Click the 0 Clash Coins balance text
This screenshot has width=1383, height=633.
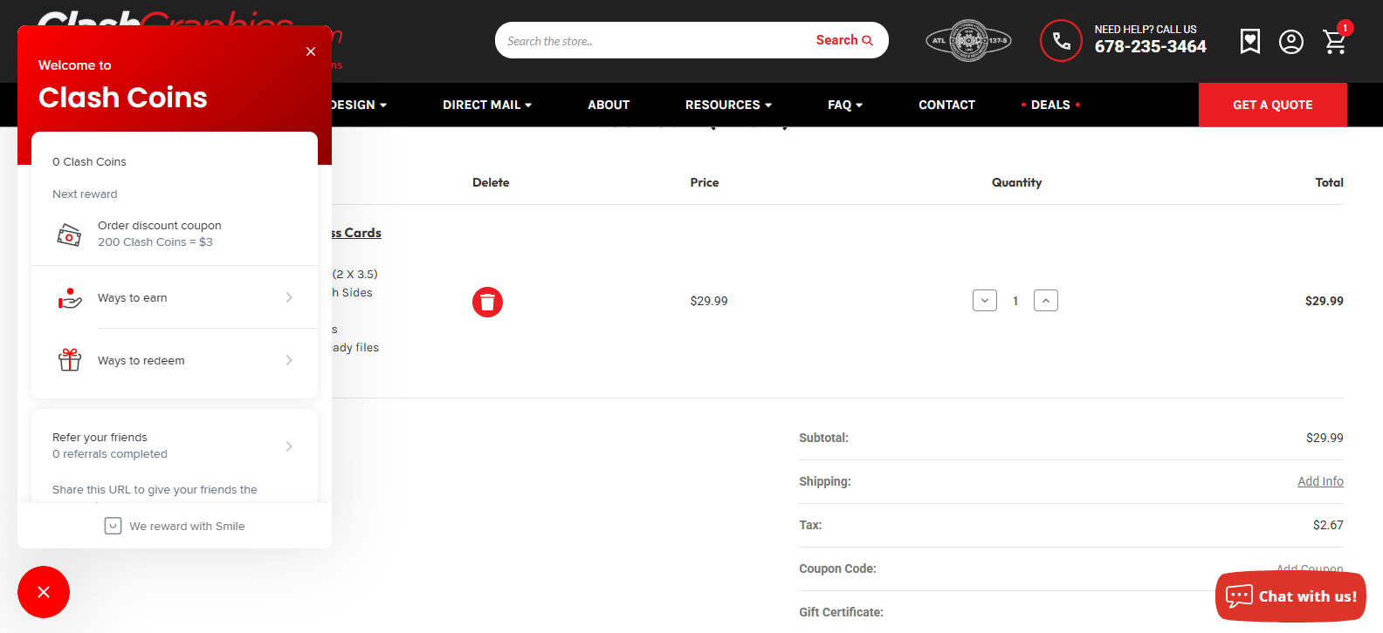(x=89, y=161)
